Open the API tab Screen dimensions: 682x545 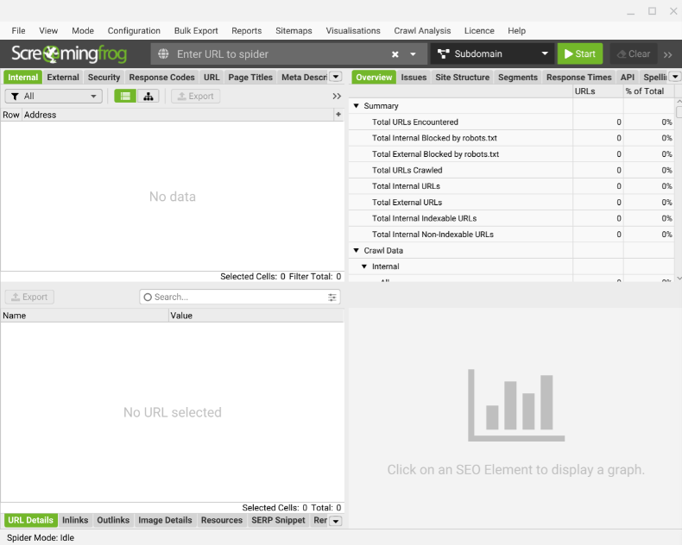[x=628, y=78]
